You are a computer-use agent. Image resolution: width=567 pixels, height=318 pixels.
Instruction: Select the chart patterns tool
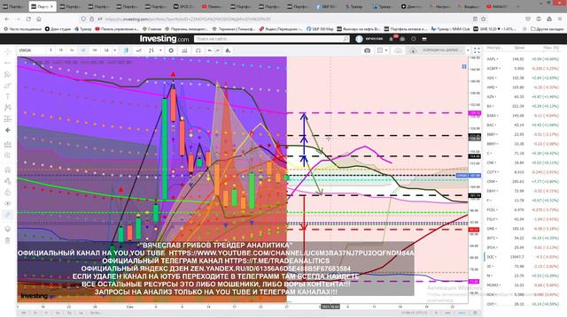tap(8, 108)
